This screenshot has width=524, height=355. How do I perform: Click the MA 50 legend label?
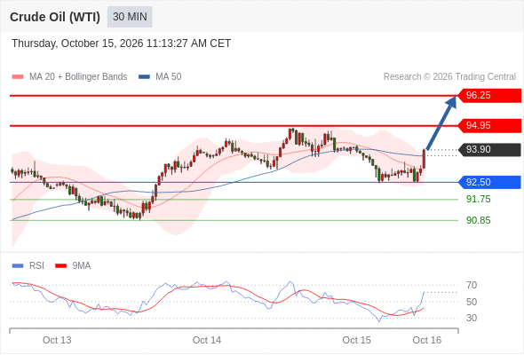click(169, 77)
